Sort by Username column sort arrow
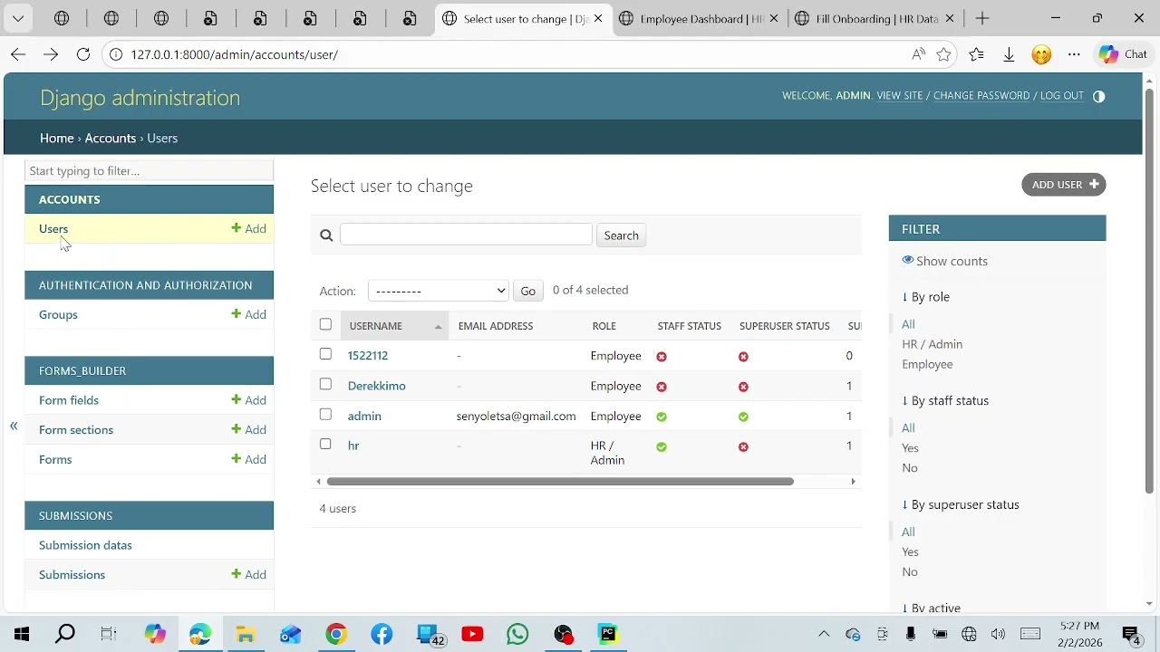Screen dimensions: 1160x652 (x=438, y=327)
